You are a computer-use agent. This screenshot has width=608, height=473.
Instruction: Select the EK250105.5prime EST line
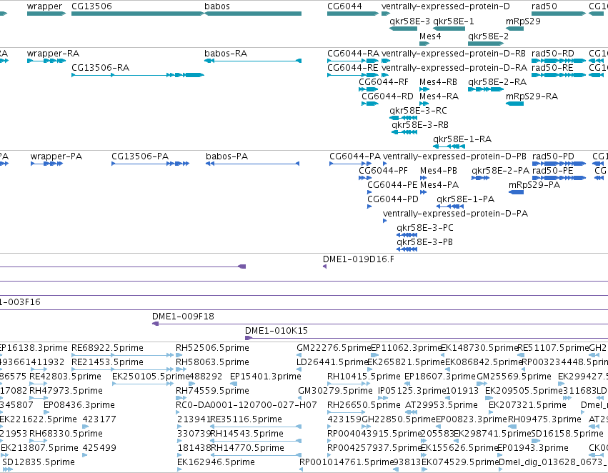tap(143, 384)
